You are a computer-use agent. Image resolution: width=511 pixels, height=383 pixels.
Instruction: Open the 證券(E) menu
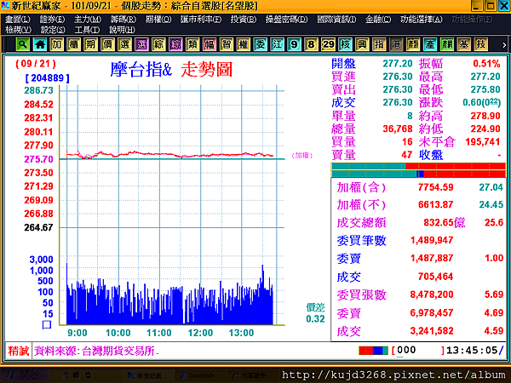pos(52,20)
